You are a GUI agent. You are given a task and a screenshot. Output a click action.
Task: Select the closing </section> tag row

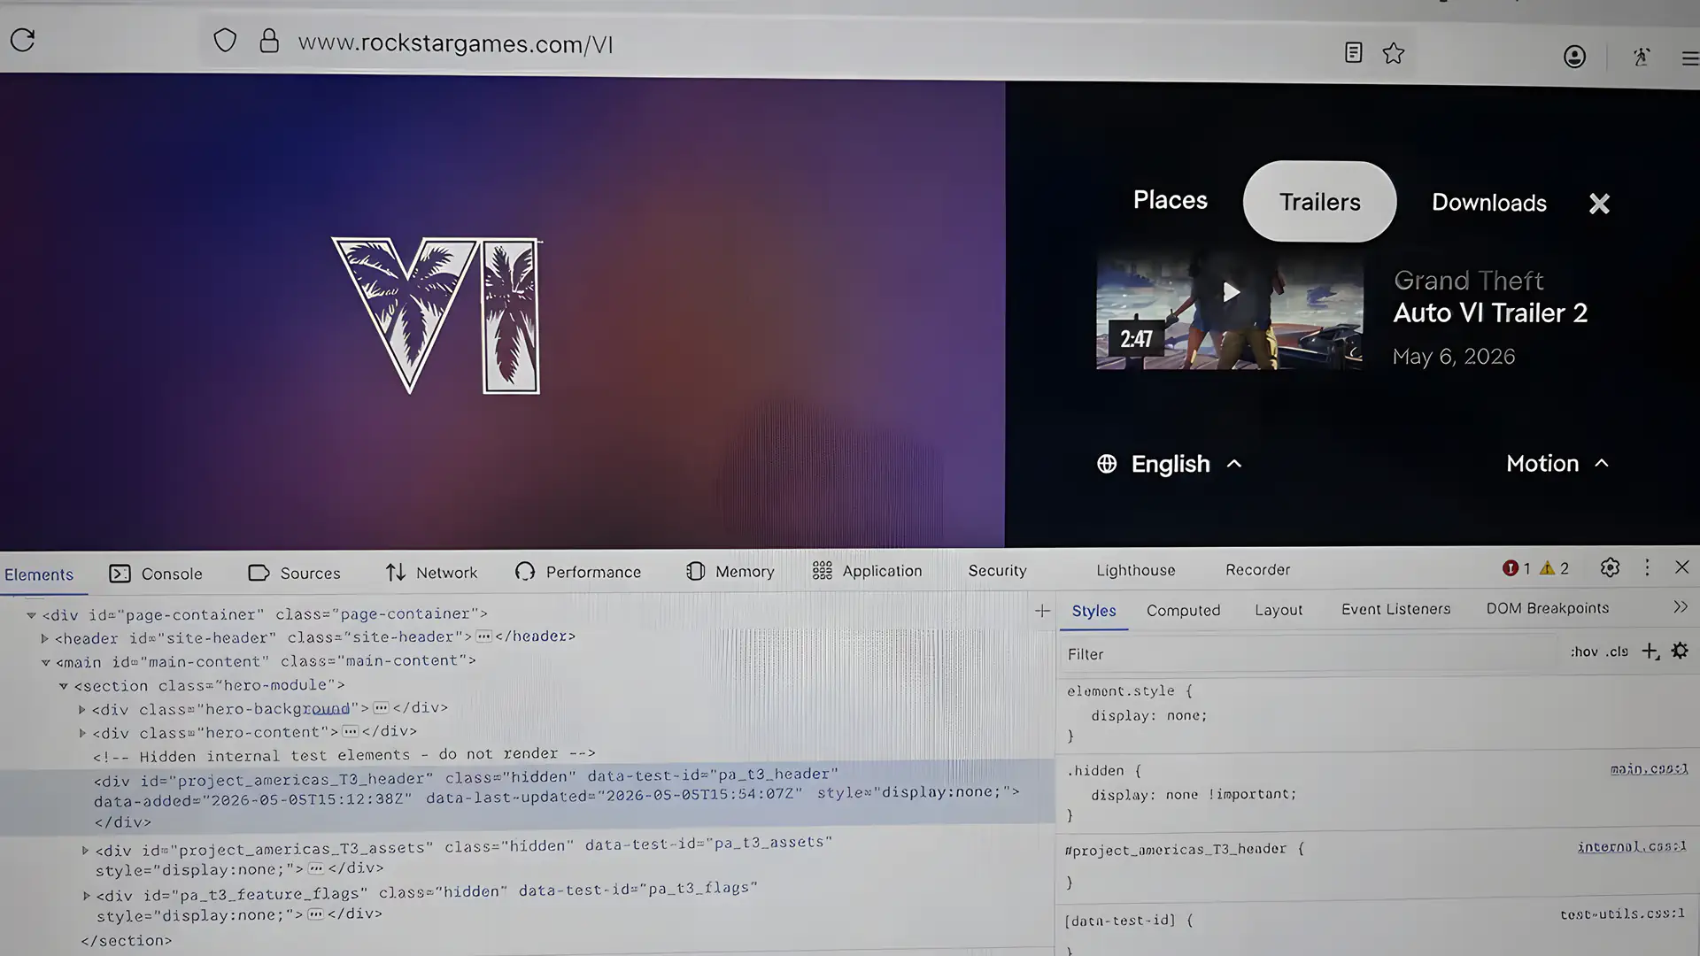click(x=126, y=941)
